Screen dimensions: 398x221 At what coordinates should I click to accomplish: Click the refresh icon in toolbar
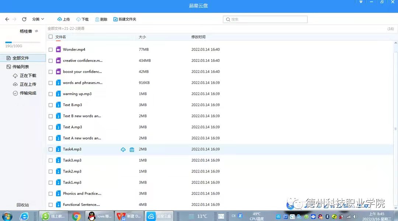click(x=24, y=19)
